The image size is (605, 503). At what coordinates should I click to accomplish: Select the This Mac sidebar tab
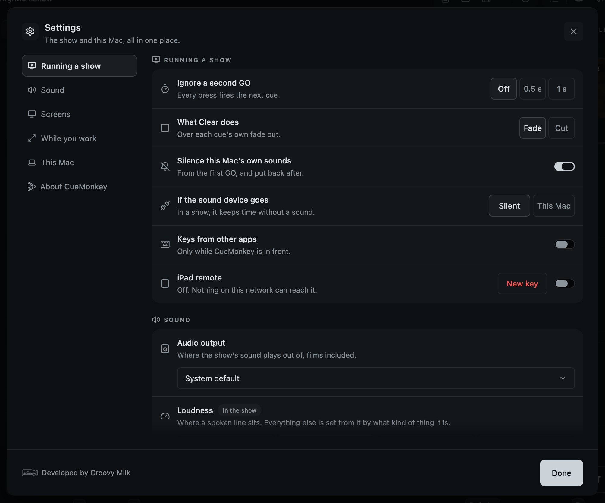pos(80,162)
